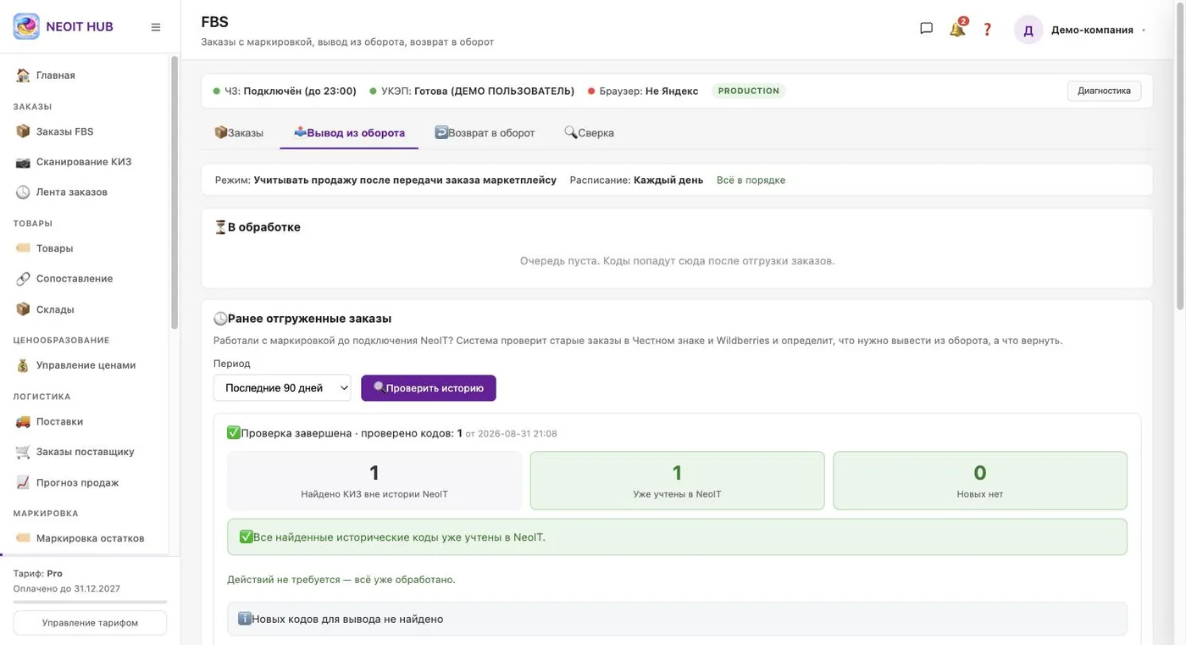Open Товары in the sidebar
Image resolution: width=1186 pixels, height=645 pixels.
point(85,248)
